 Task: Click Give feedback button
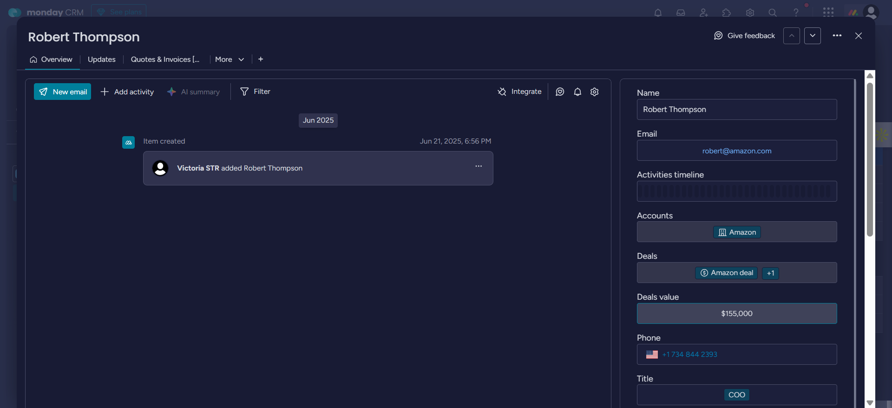(x=745, y=36)
